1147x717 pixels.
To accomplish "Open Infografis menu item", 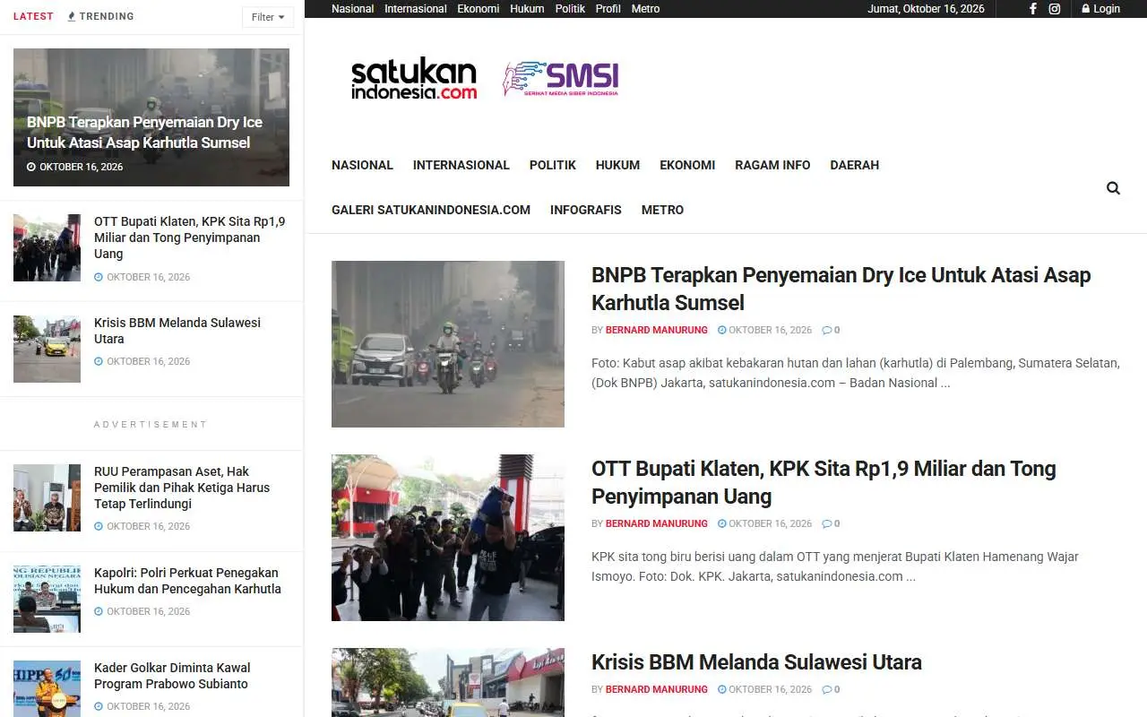I will 585,210.
